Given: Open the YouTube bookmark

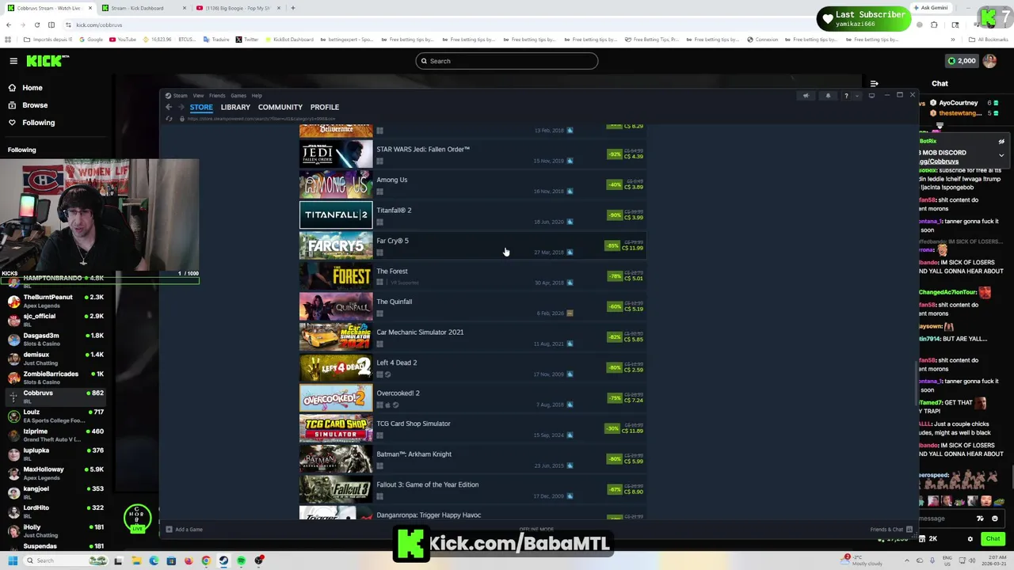Looking at the screenshot, I should coord(123,40).
